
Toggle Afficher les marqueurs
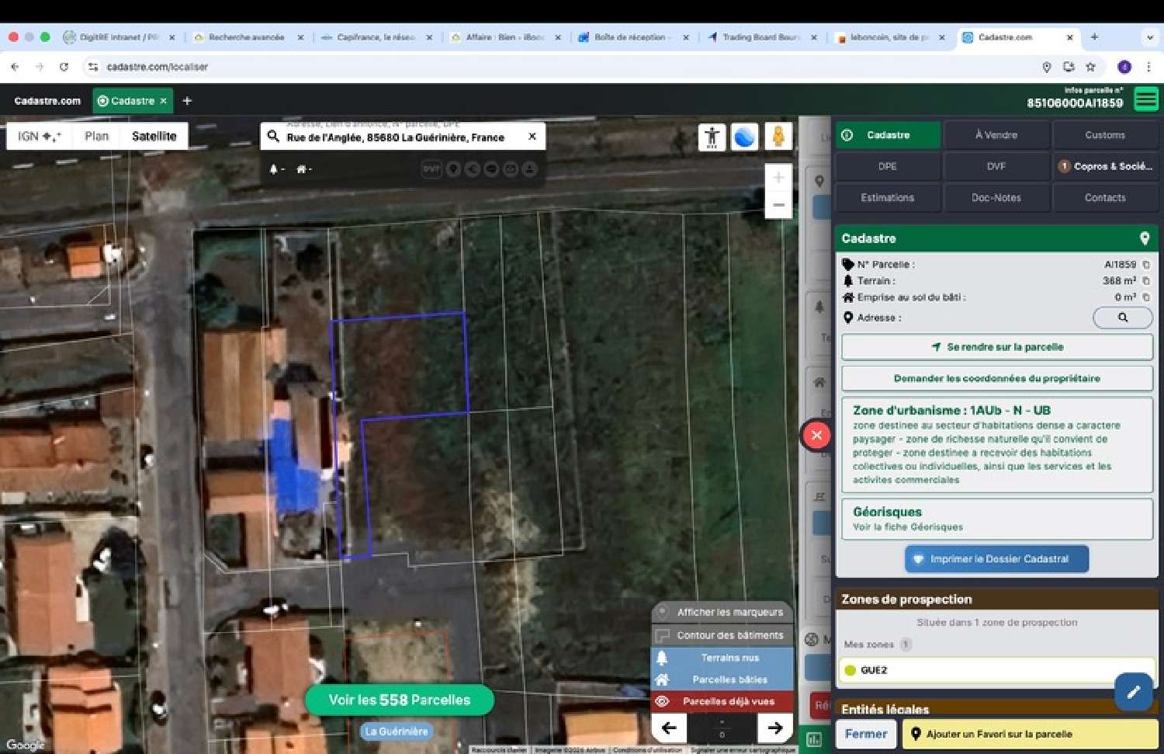click(x=722, y=612)
